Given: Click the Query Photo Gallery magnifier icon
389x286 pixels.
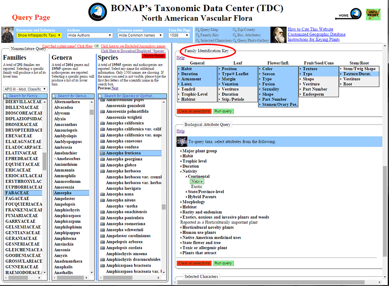Looking at the screenshot, I should pyautogui.click(x=234, y=40).
